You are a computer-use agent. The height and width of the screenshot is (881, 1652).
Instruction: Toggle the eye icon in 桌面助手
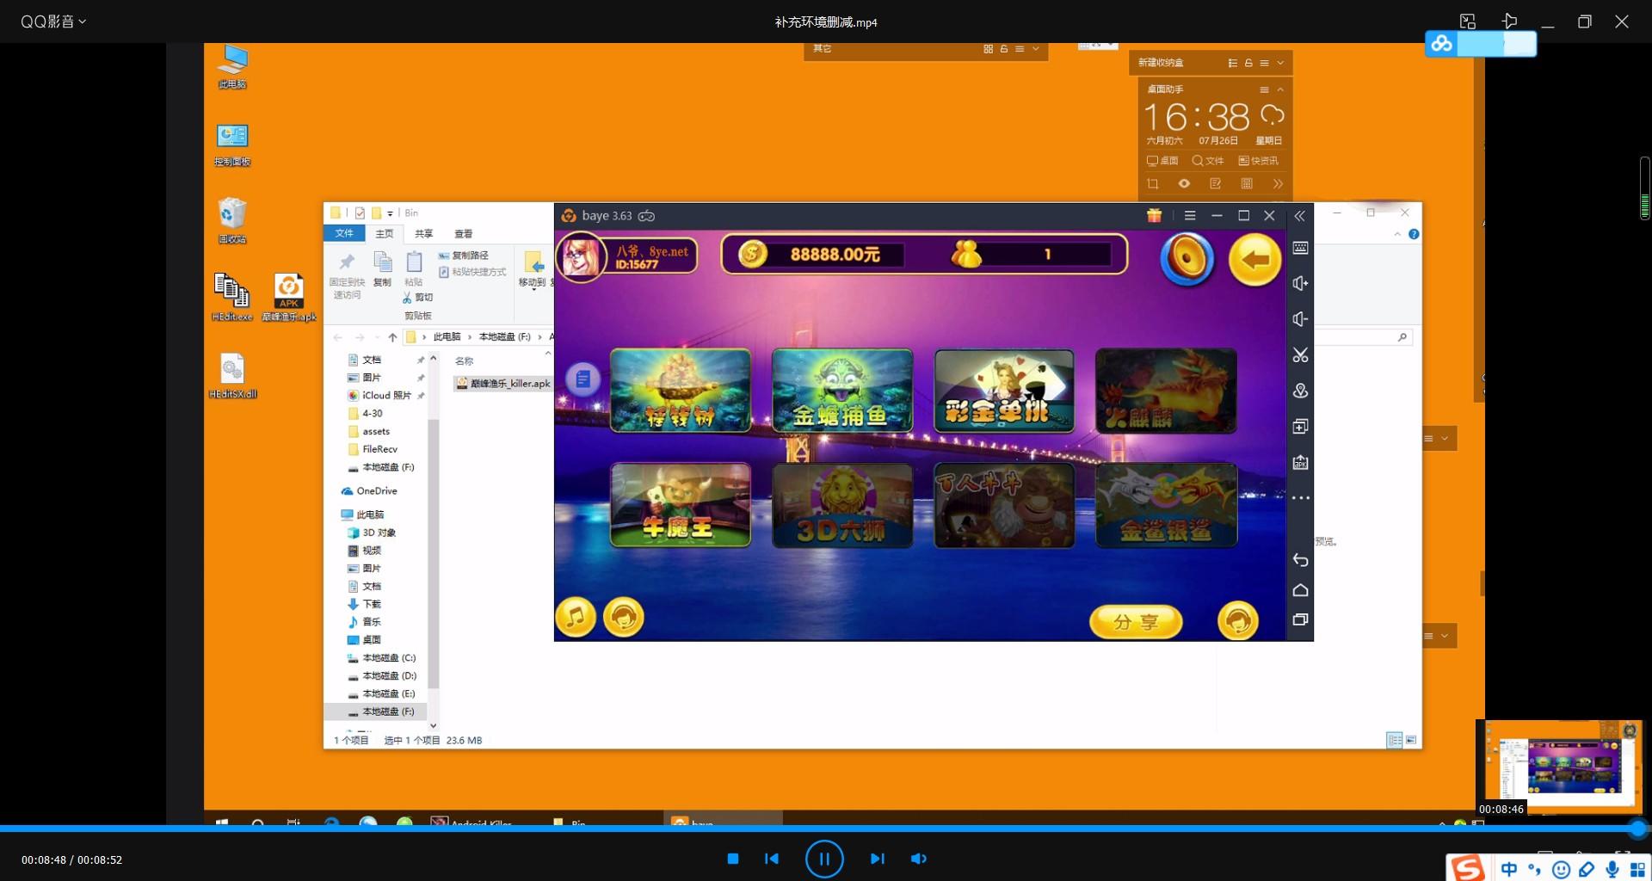1184,183
